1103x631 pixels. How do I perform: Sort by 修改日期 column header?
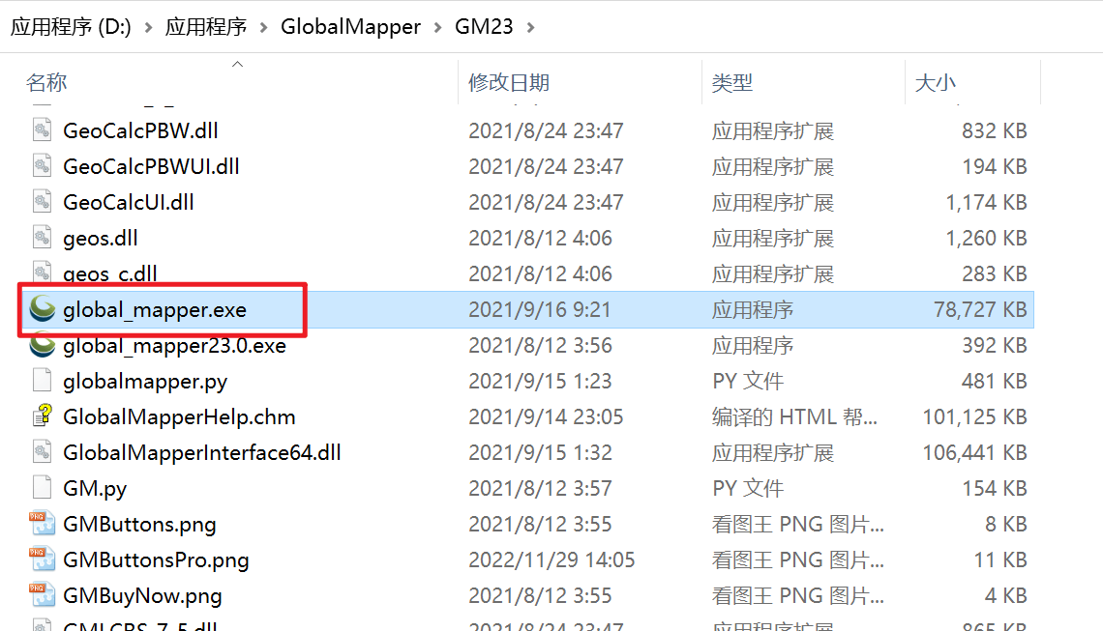[x=509, y=82]
